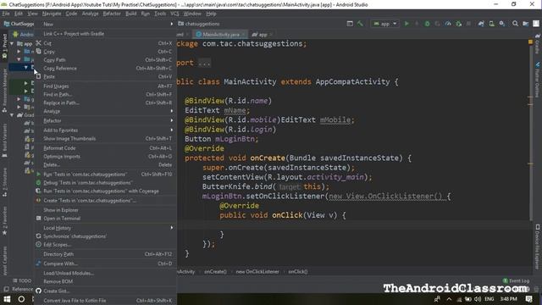The height and width of the screenshot is (305, 542).
Task: Expand the Refactor submenu in context menu
Action: pyautogui.click(x=105, y=120)
